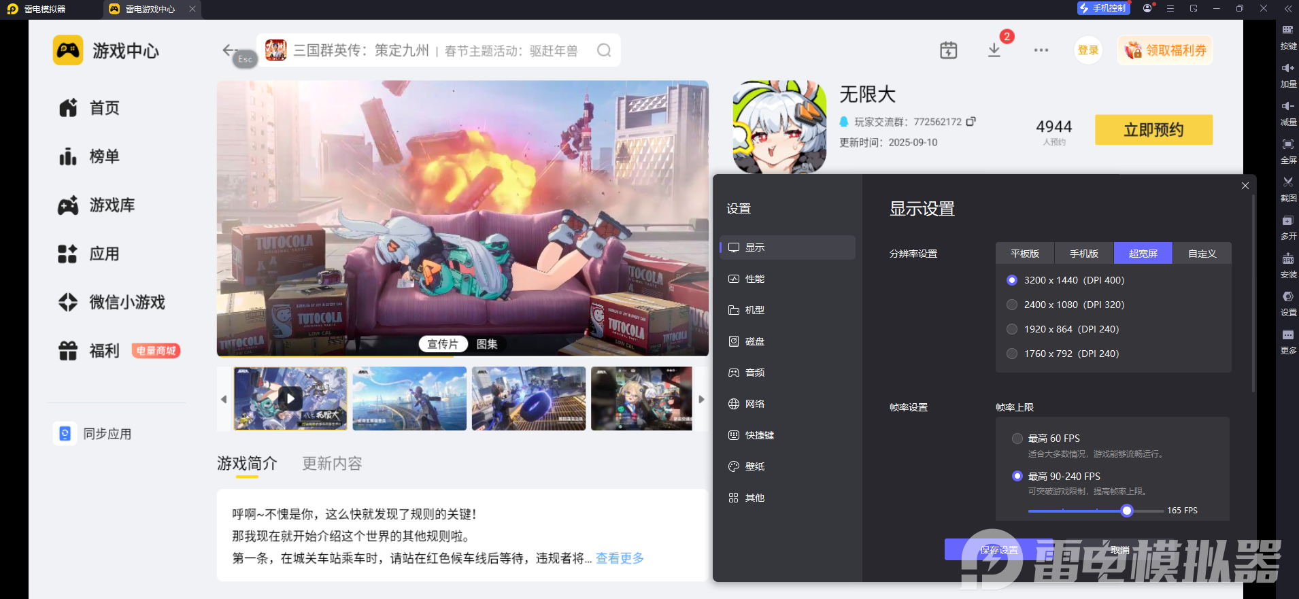The width and height of the screenshot is (1299, 599).
Task: Open 同步应用 sync apps
Action: pyautogui.click(x=93, y=434)
